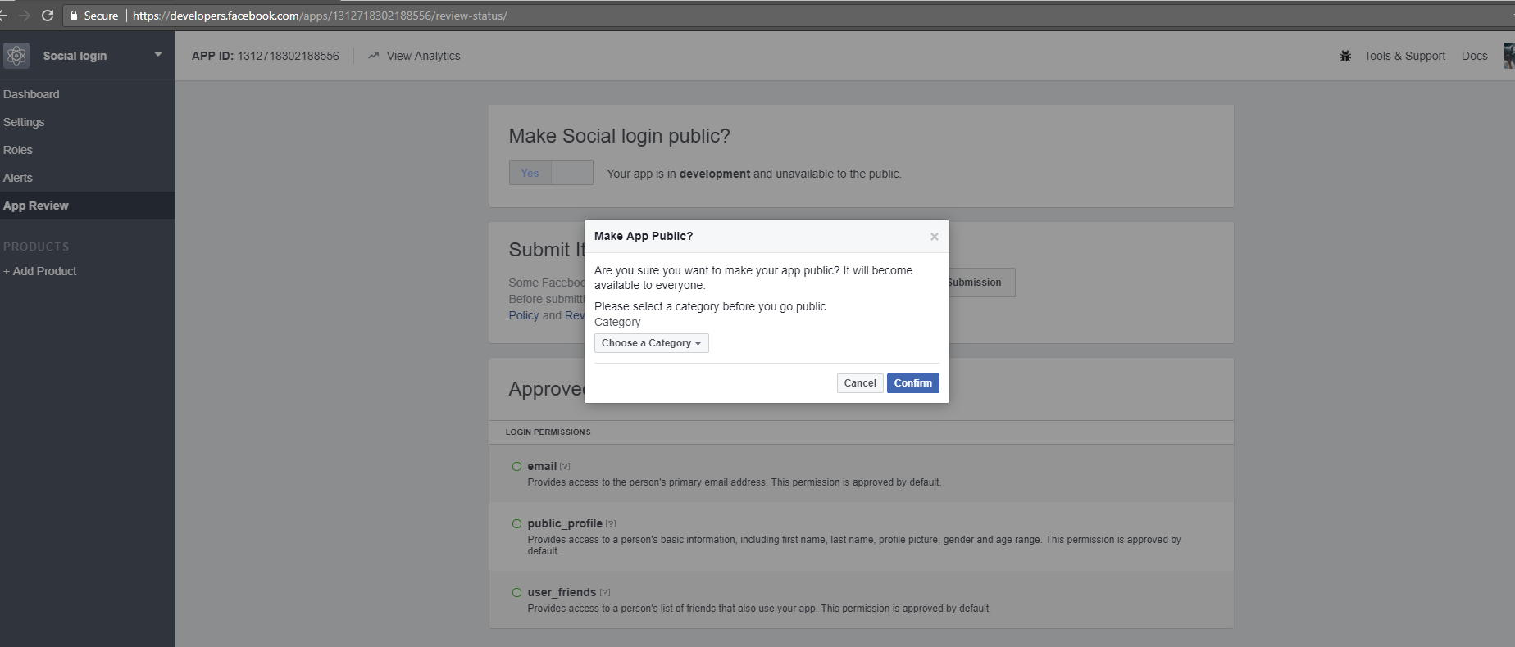This screenshot has width=1515, height=647.
Task: Toggle the Yes public app switch
Action: click(551, 173)
